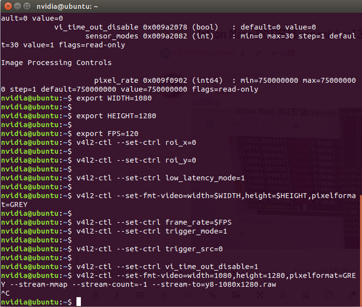Image resolution: width=362 pixels, height=307 pixels.
Task: Click the "export WIDTH=1080" command line
Action: (x=114, y=98)
